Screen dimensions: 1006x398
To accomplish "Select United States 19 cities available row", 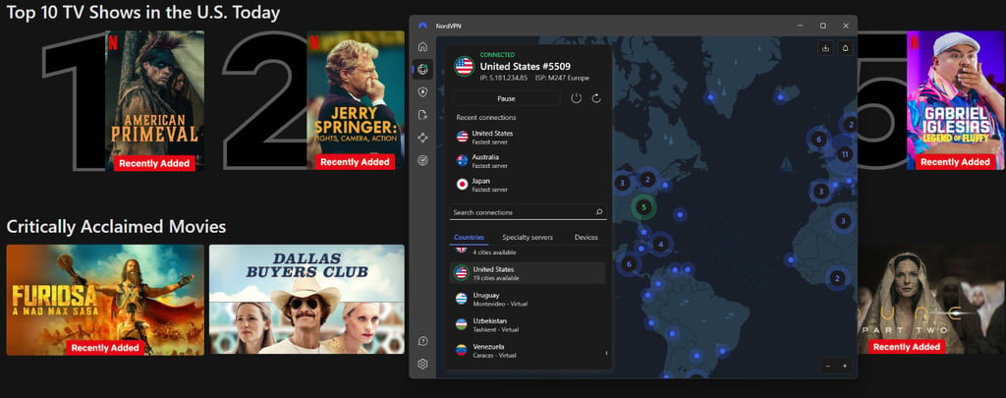I will coord(528,273).
